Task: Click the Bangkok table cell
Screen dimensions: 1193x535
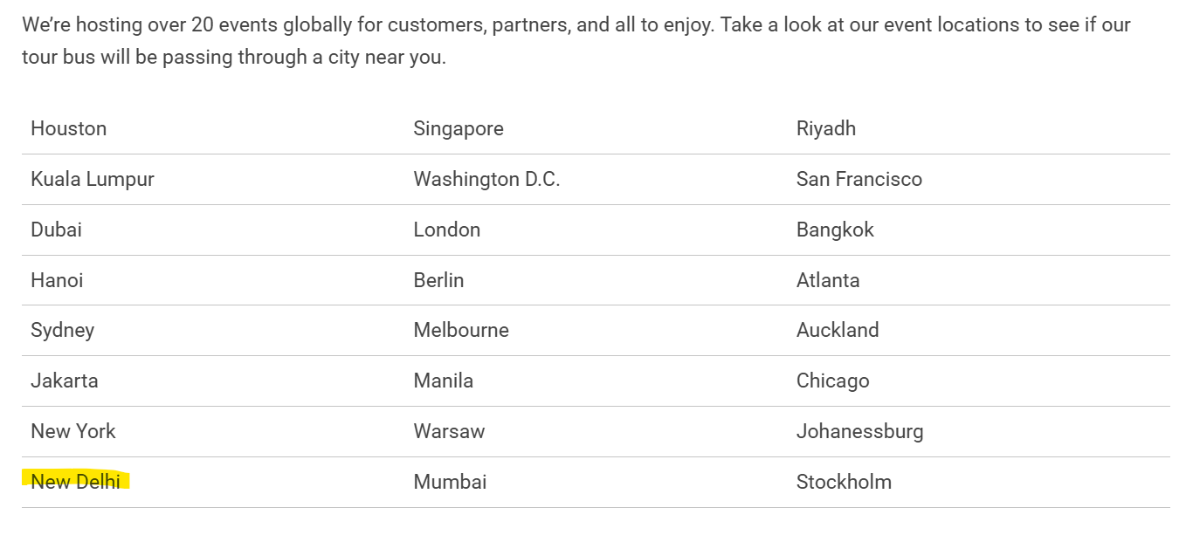Action: (835, 230)
